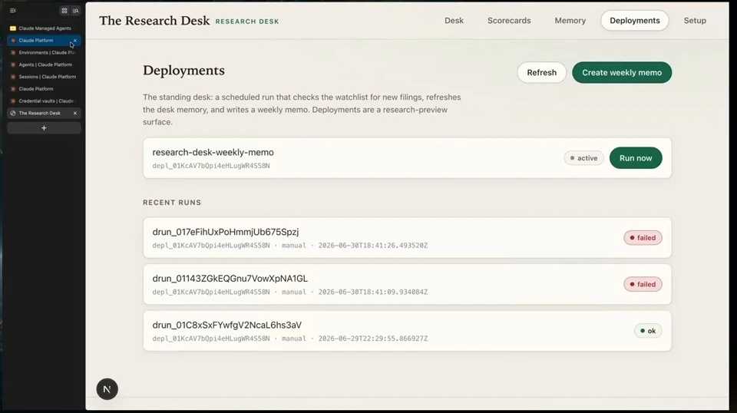Close The Research Desk browser tab
The width and height of the screenshot is (737, 413).
[x=74, y=114]
